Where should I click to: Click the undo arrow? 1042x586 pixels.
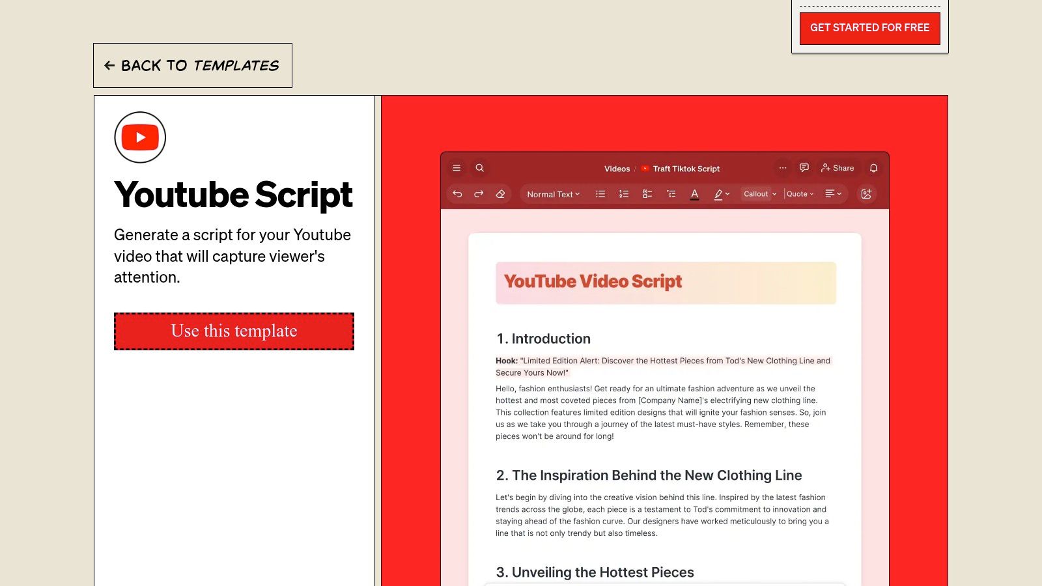[457, 194]
